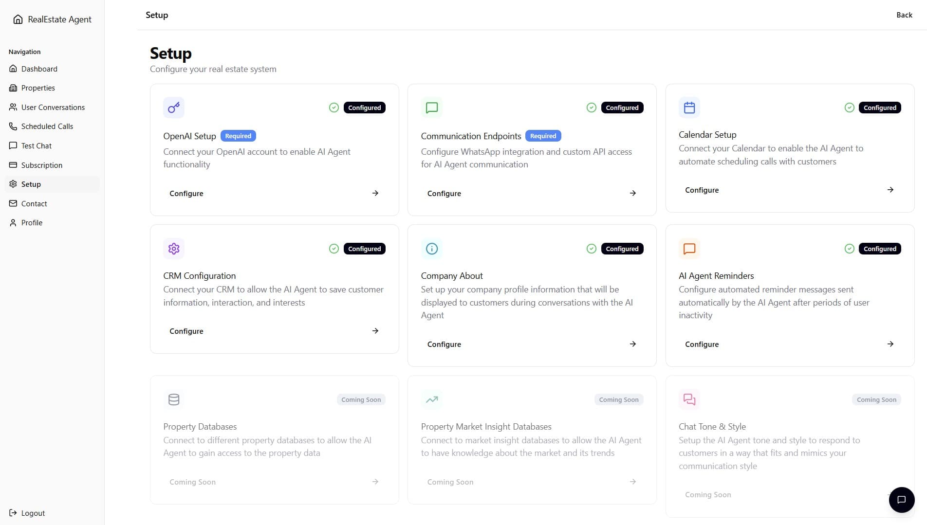Click the pink chat icon on Chat Tone & Style card
The height and width of the screenshot is (525, 927).
pyautogui.click(x=689, y=399)
